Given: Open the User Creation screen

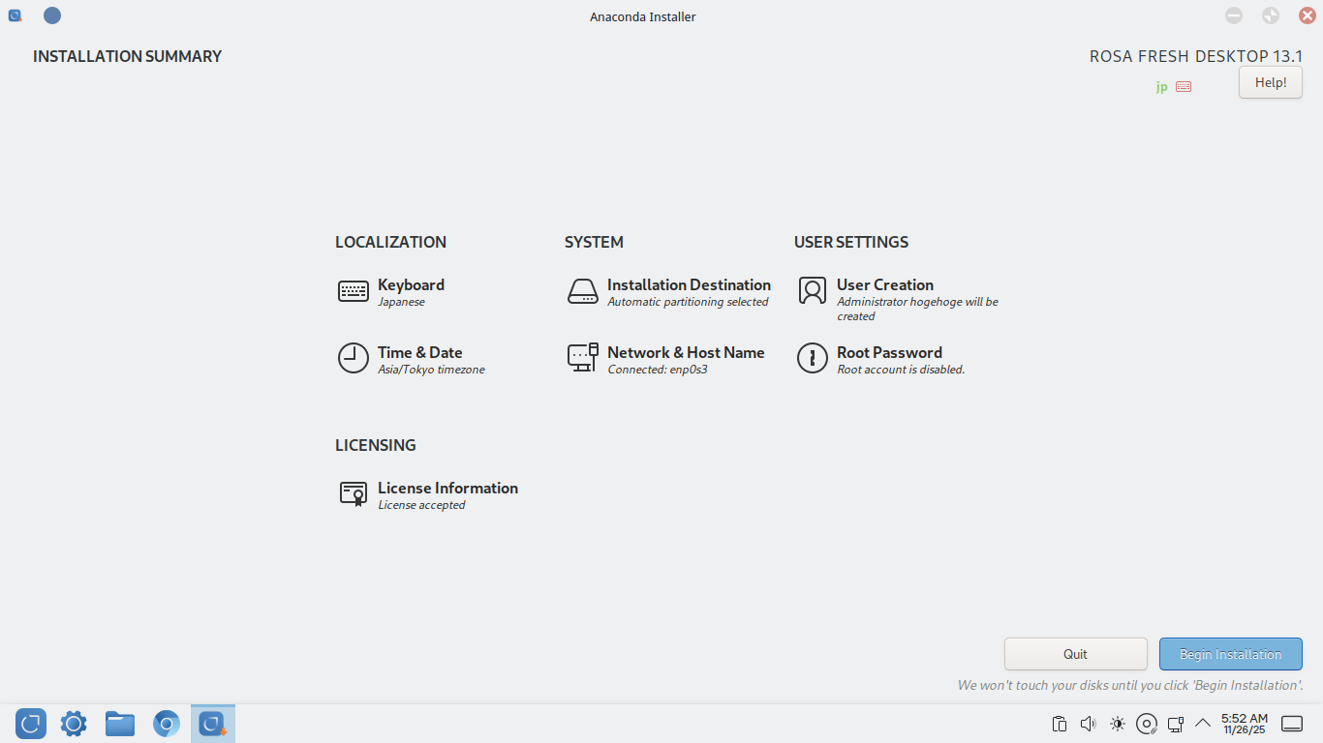Looking at the screenshot, I should pyautogui.click(x=898, y=299).
